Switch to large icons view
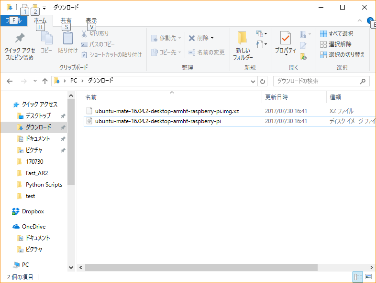The height and width of the screenshot is (283, 376). tap(368, 277)
